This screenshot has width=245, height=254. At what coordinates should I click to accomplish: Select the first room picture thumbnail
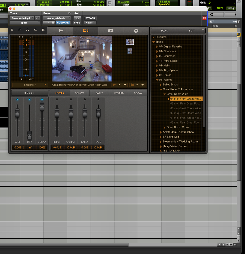130,42
